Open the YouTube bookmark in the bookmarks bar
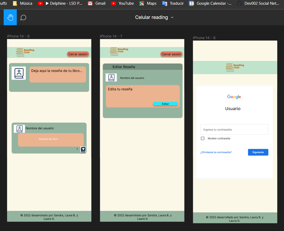Image resolution: width=284 pixels, height=231 pixels. 122,3
